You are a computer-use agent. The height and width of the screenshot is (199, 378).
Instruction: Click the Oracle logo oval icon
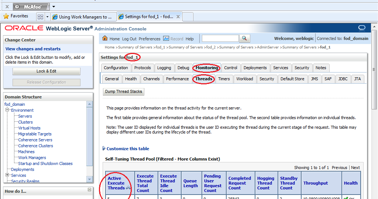362,28
